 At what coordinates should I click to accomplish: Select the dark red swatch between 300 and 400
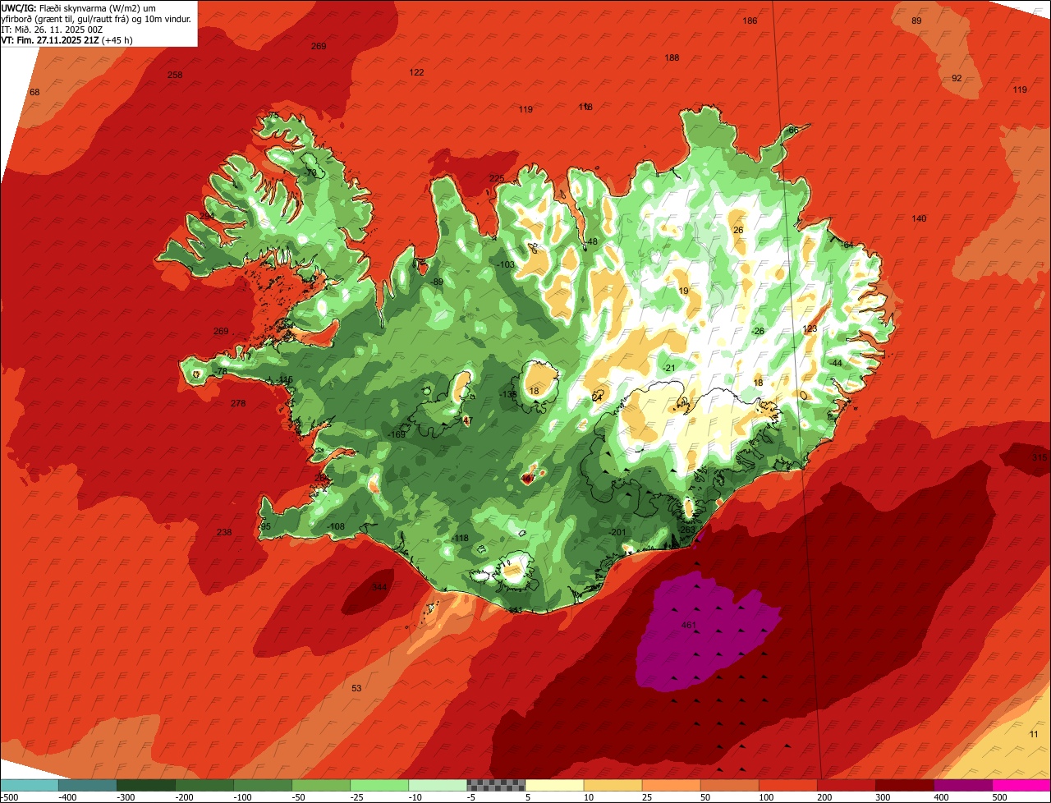[905, 785]
